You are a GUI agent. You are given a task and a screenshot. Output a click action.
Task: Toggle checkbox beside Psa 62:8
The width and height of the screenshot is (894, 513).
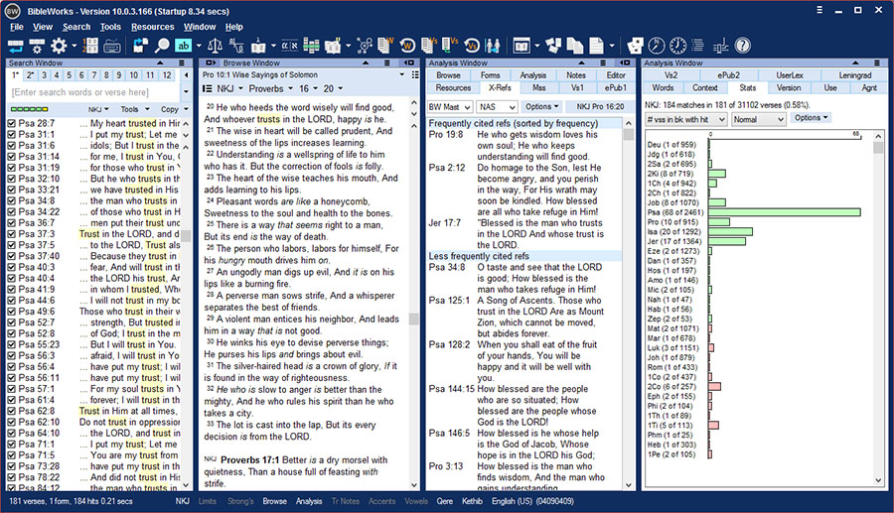pyautogui.click(x=11, y=411)
